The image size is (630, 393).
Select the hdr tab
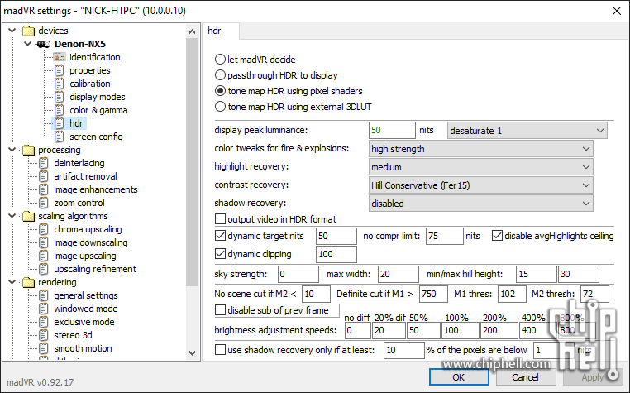pyautogui.click(x=220, y=31)
